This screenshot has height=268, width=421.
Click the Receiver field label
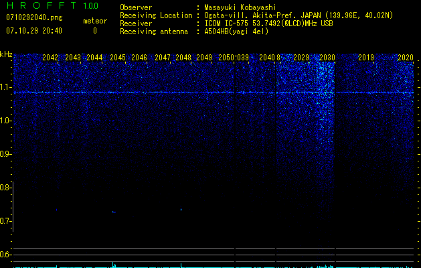tap(136, 23)
